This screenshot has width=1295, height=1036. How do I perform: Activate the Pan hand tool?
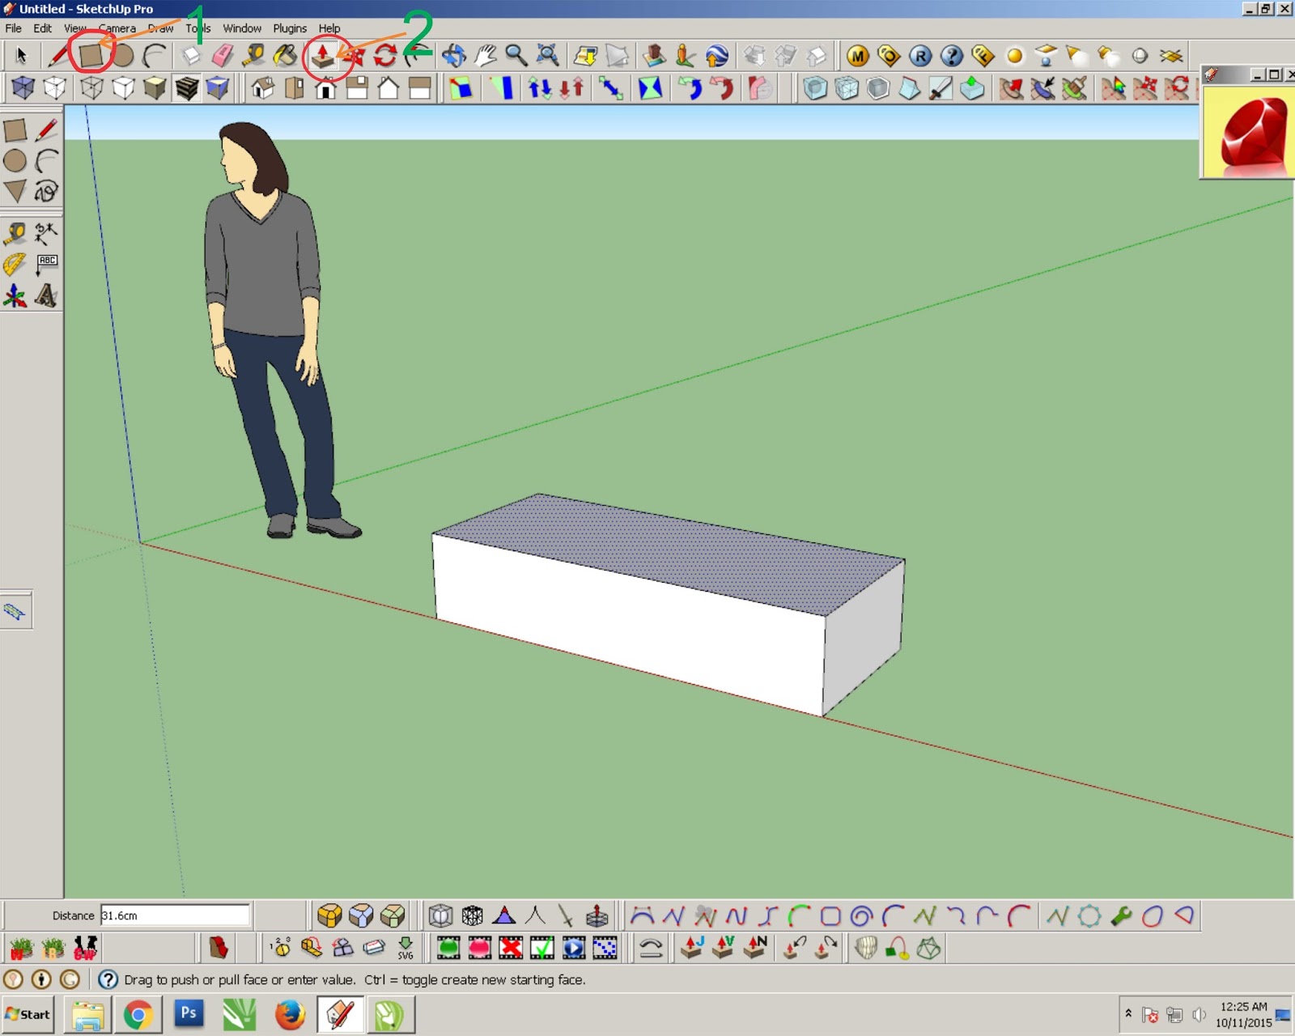point(485,56)
